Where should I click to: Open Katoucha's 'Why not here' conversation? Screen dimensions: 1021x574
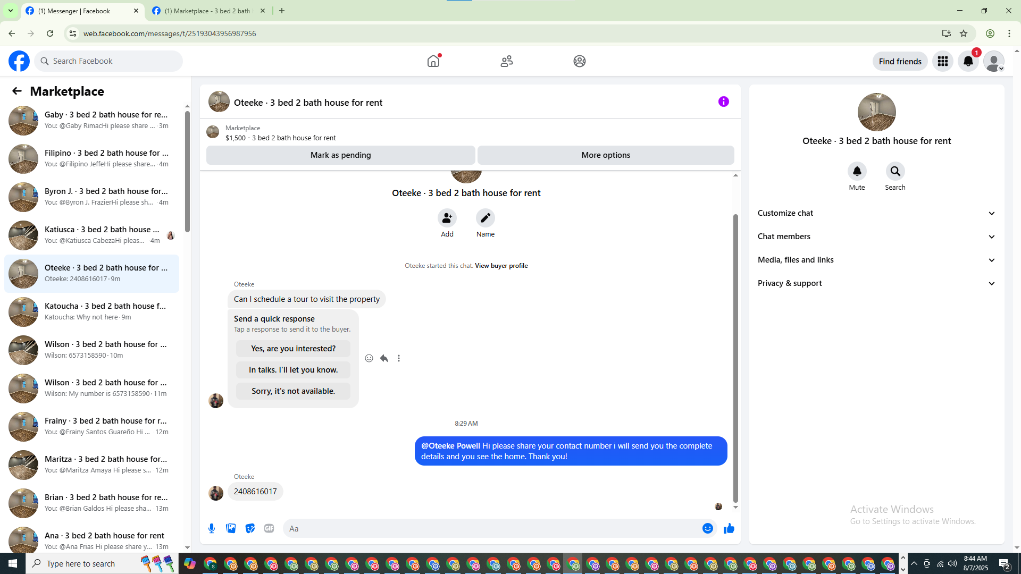coord(91,312)
